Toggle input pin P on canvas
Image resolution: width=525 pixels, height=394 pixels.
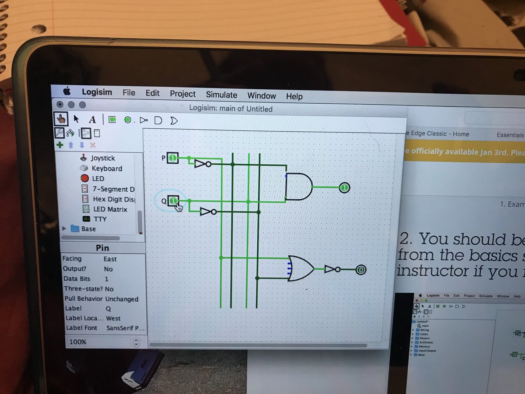173,158
